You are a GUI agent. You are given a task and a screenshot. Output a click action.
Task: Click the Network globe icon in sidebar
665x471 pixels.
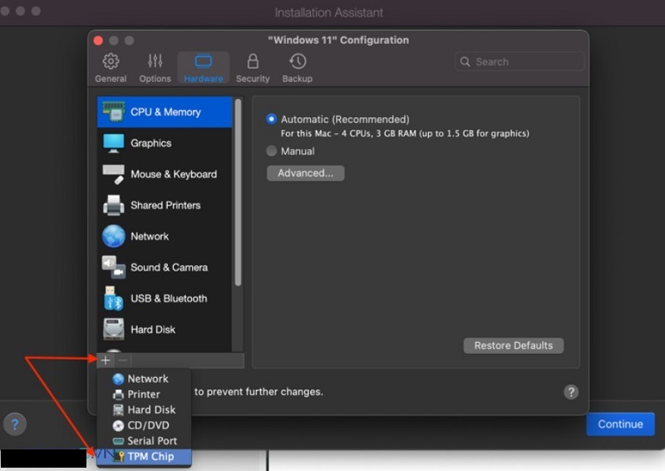[x=114, y=236]
